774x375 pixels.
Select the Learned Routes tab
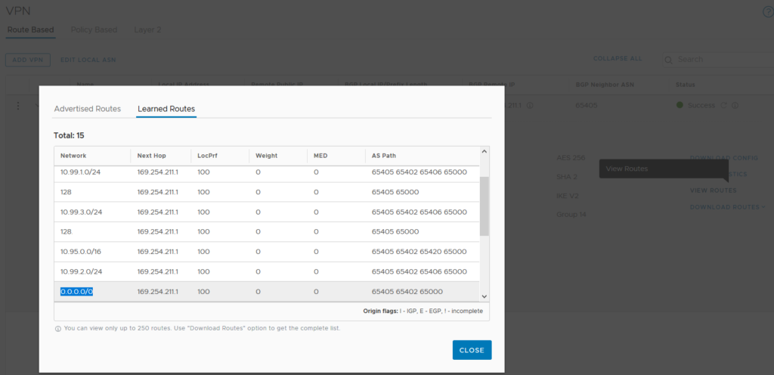click(166, 109)
